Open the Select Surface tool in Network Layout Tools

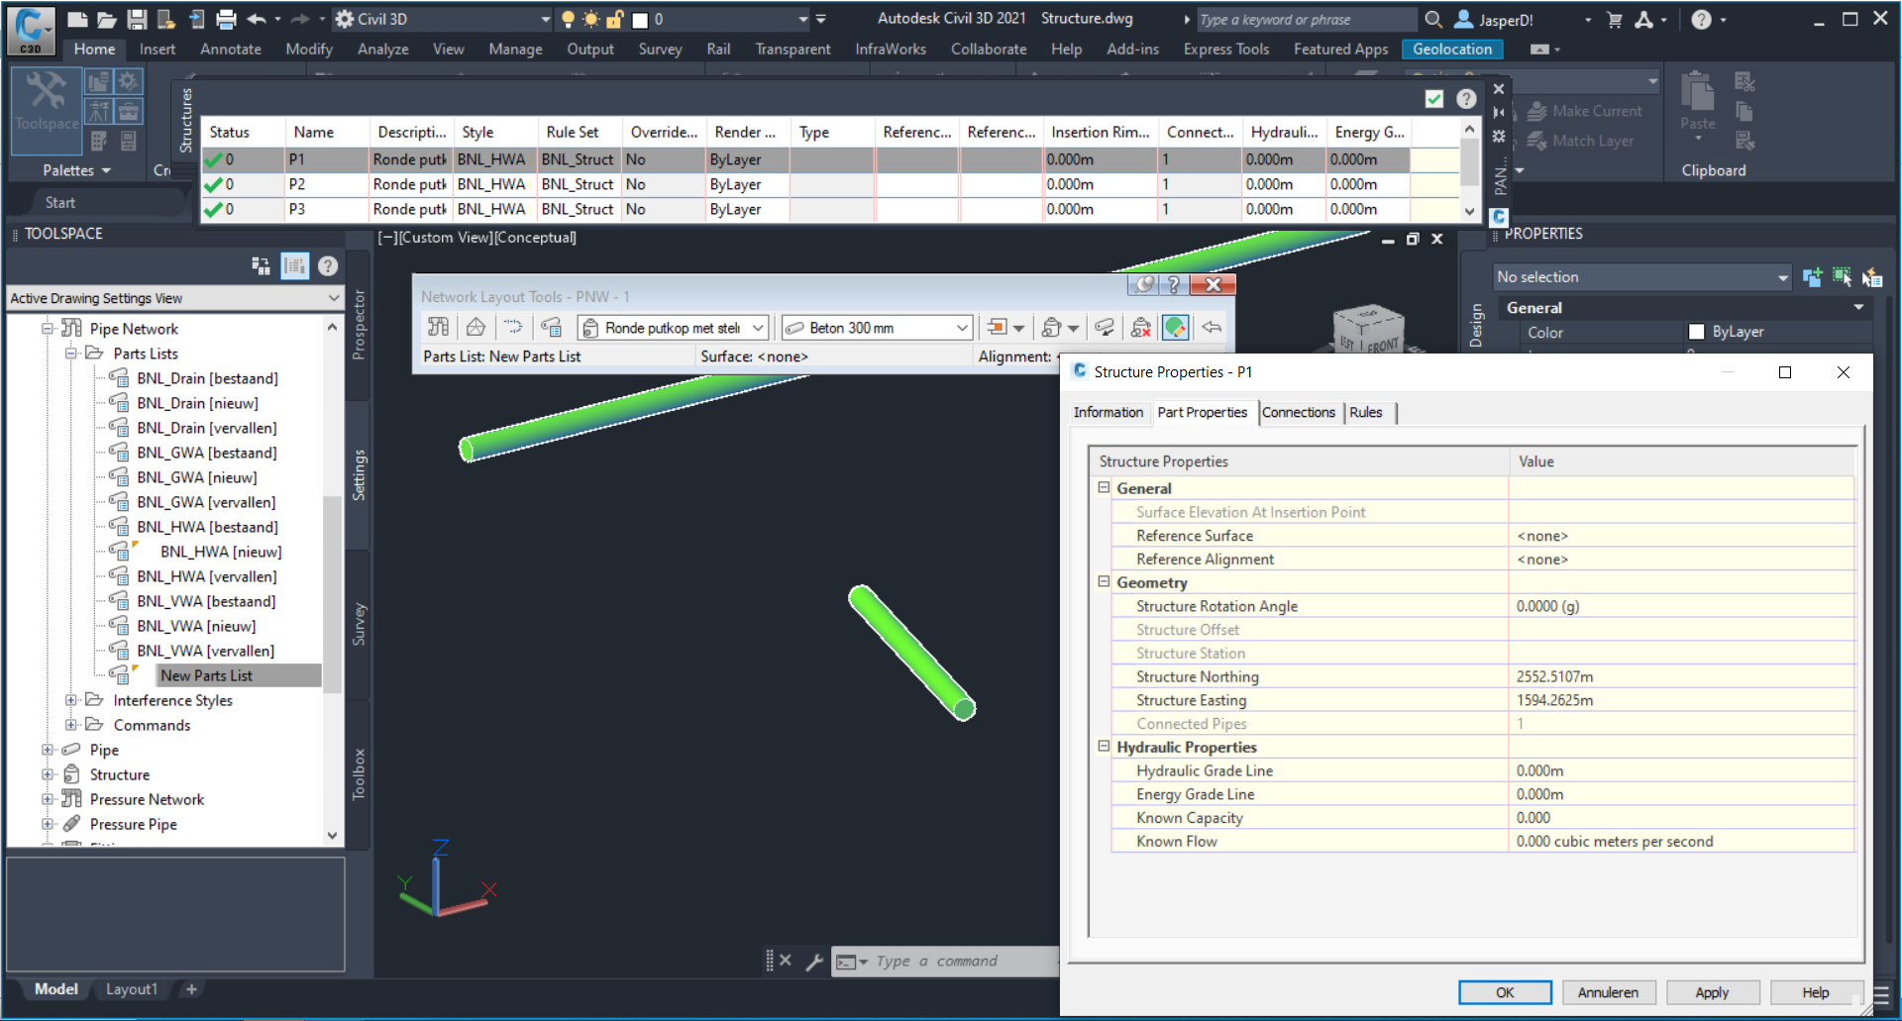click(475, 327)
